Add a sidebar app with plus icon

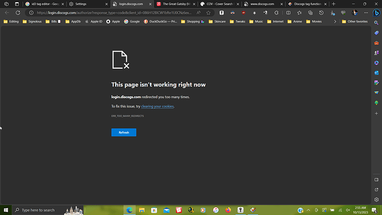(x=376, y=114)
